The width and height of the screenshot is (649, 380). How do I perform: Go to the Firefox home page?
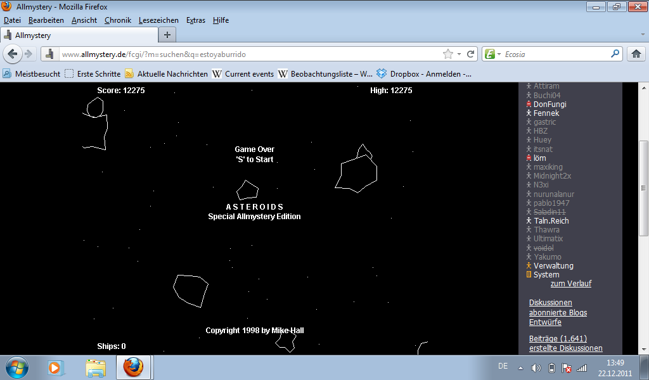click(636, 54)
